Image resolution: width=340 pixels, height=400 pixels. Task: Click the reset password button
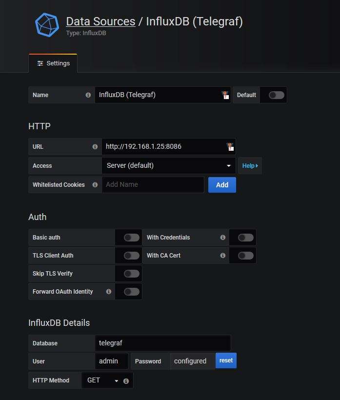[x=226, y=361]
